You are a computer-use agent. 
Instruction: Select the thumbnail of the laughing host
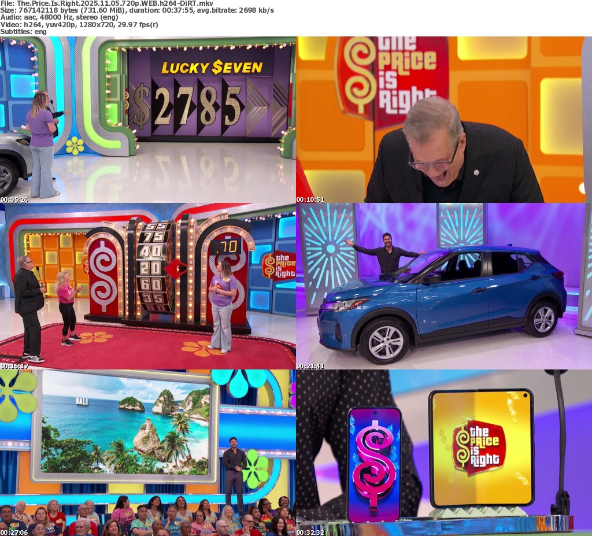point(444,119)
